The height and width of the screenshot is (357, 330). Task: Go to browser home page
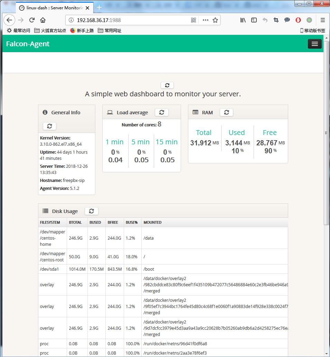coord(43,20)
